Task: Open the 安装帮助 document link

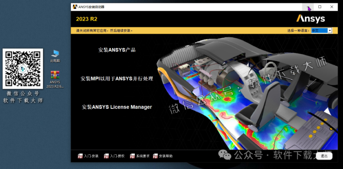Action: click(166, 156)
